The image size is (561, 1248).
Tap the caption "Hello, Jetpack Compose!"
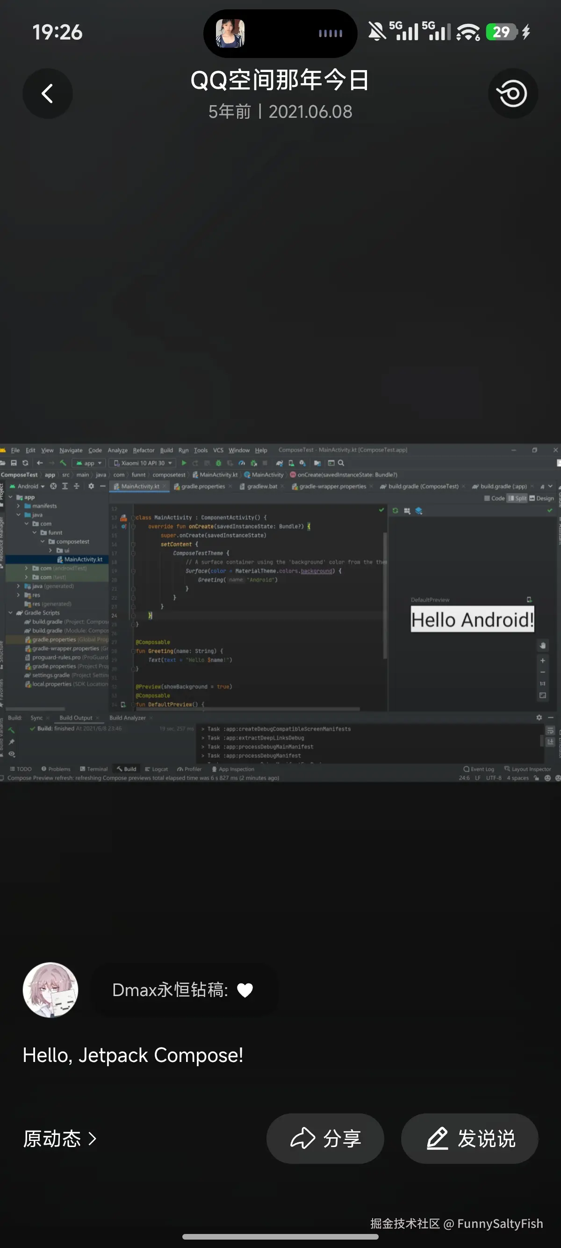click(133, 1055)
